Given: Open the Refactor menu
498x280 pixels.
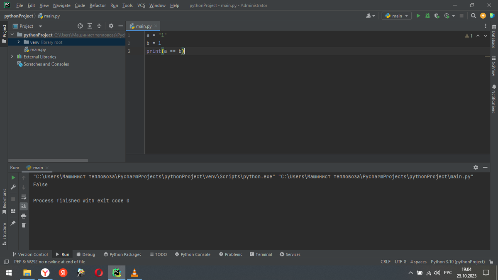Looking at the screenshot, I should coord(98,5).
